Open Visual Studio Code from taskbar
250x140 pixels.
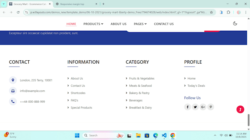164,135
